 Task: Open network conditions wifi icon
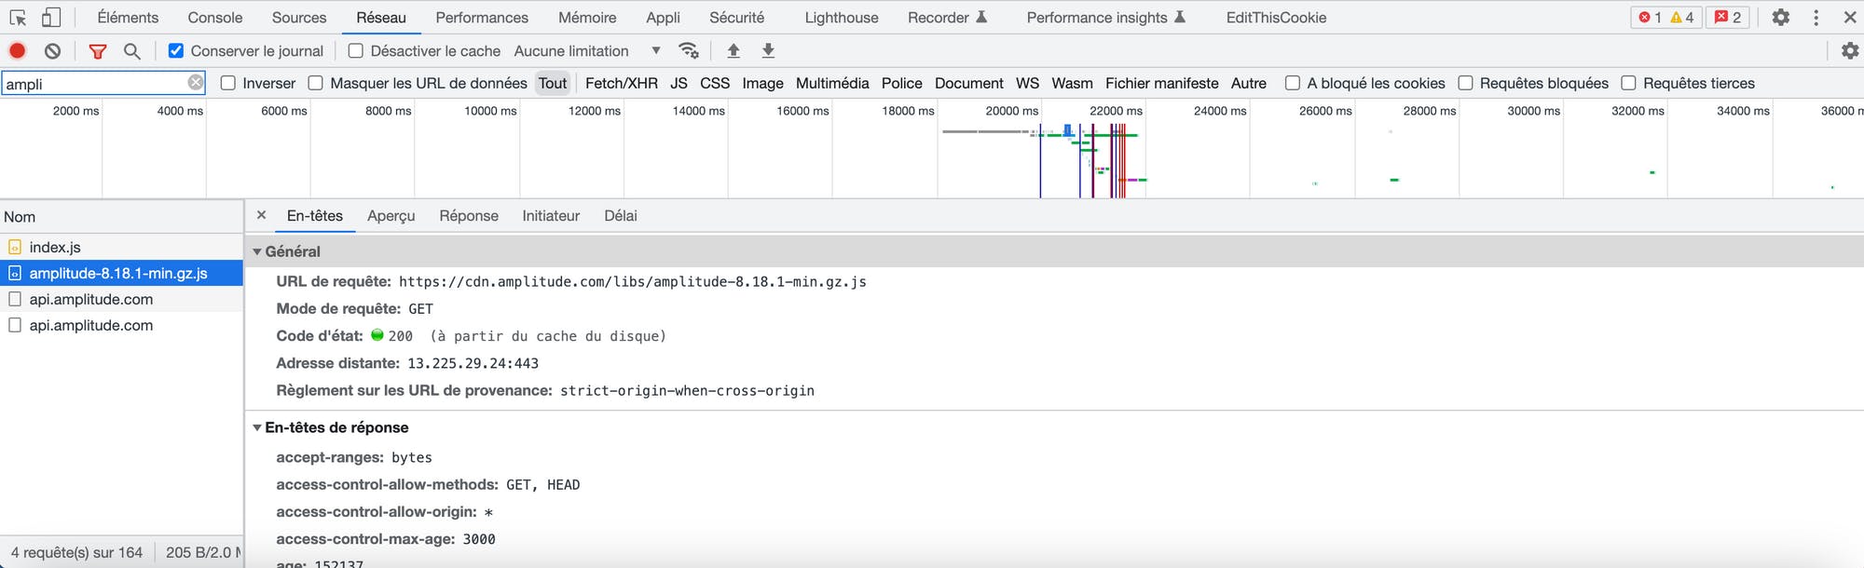pos(689,50)
